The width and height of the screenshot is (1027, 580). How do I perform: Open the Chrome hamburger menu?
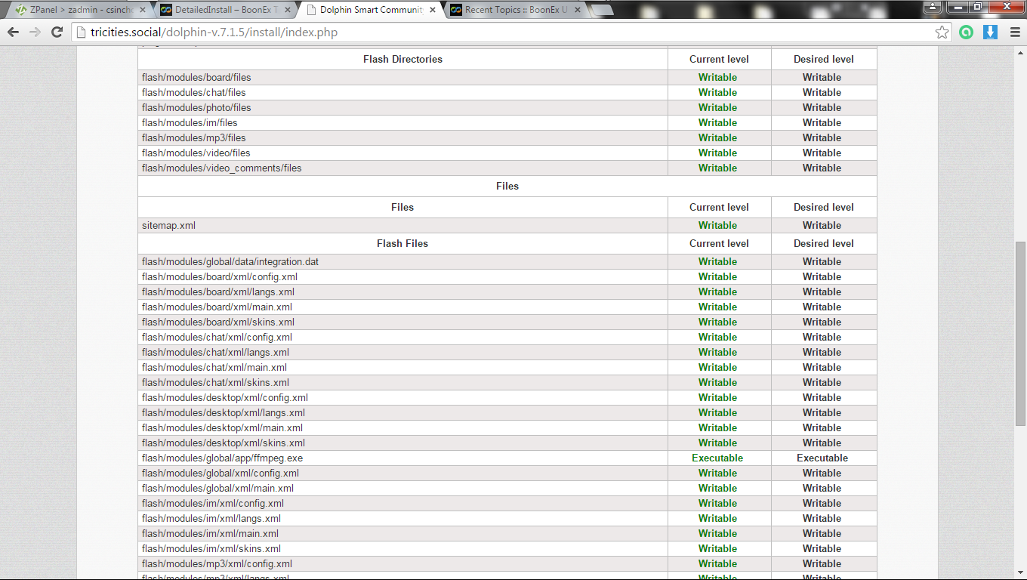pyautogui.click(x=1013, y=32)
